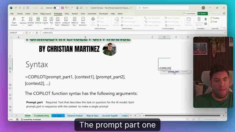The width and height of the screenshot is (235, 132).
Task: Open the Date & Time functions icon
Action: 58,19
